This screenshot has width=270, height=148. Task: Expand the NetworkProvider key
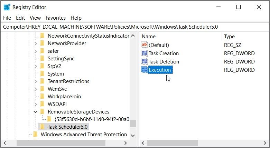pos(36,43)
